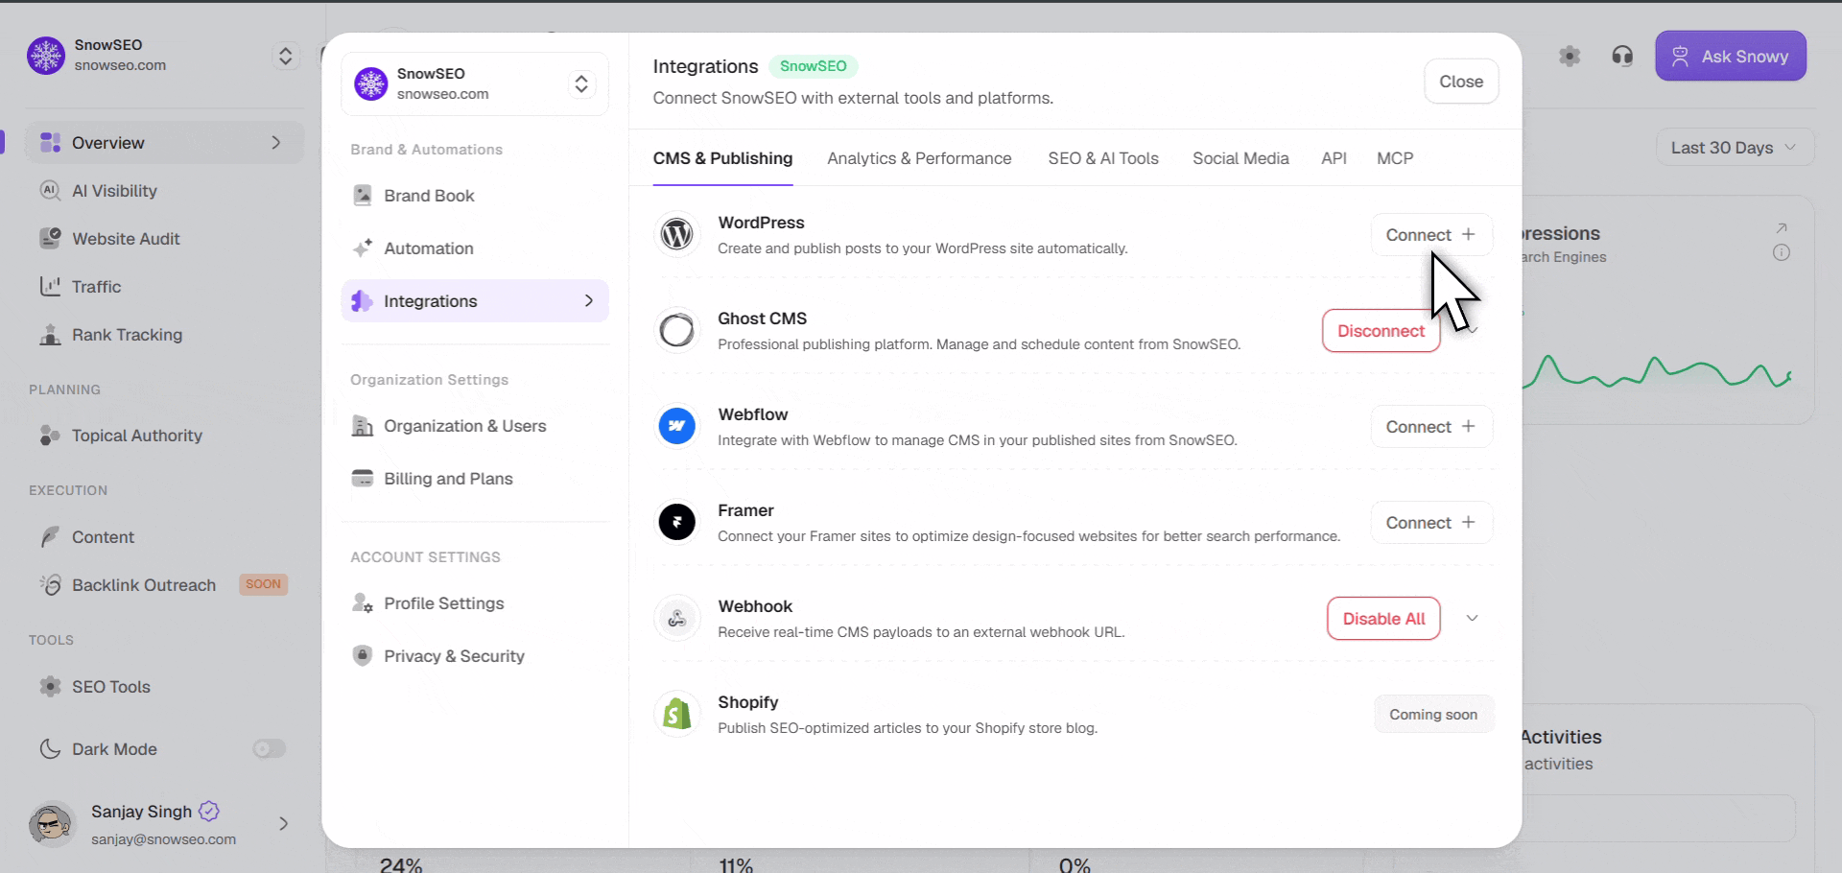Click the SEO Tools gear icon in sidebar

pyautogui.click(x=50, y=687)
